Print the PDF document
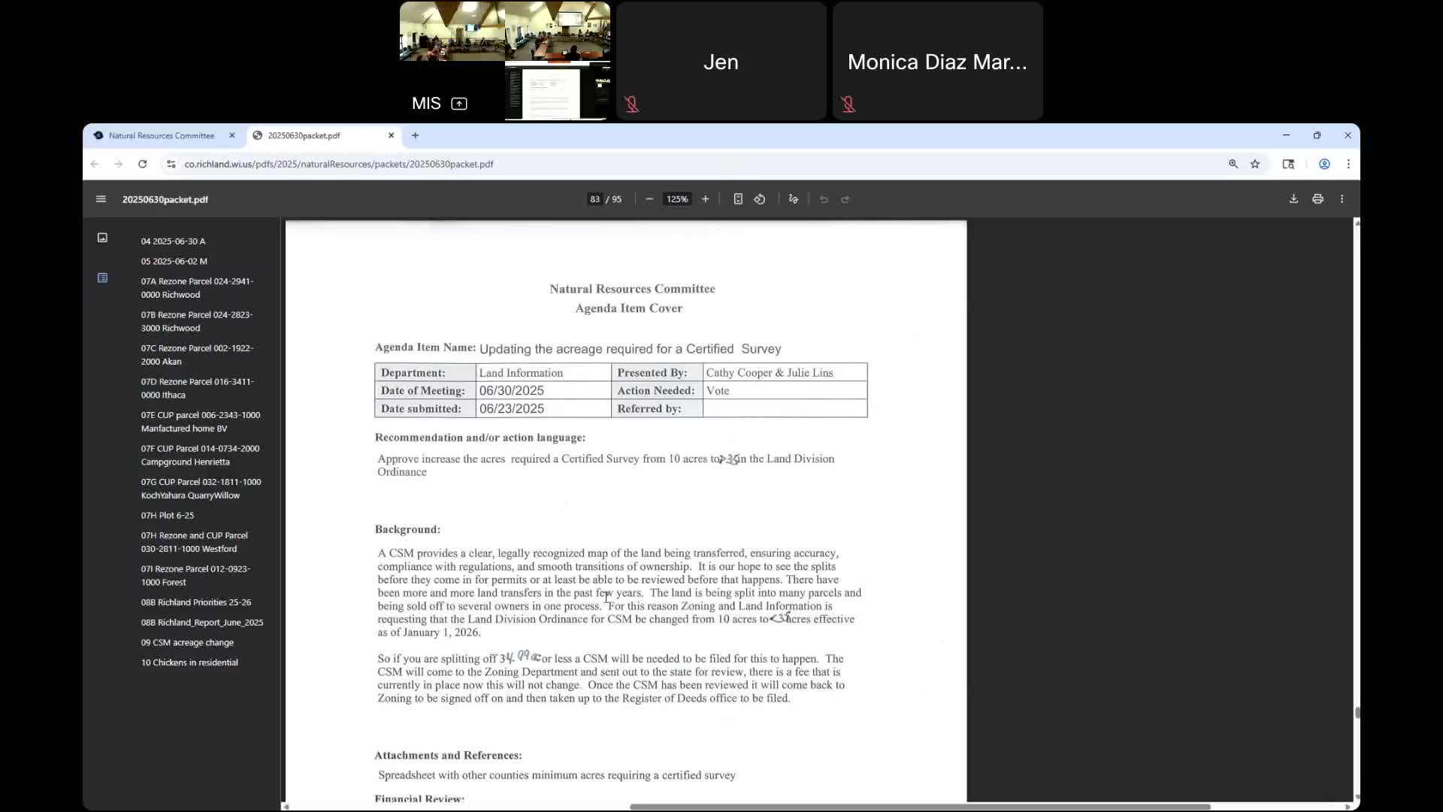The image size is (1443, 812). pyautogui.click(x=1317, y=199)
